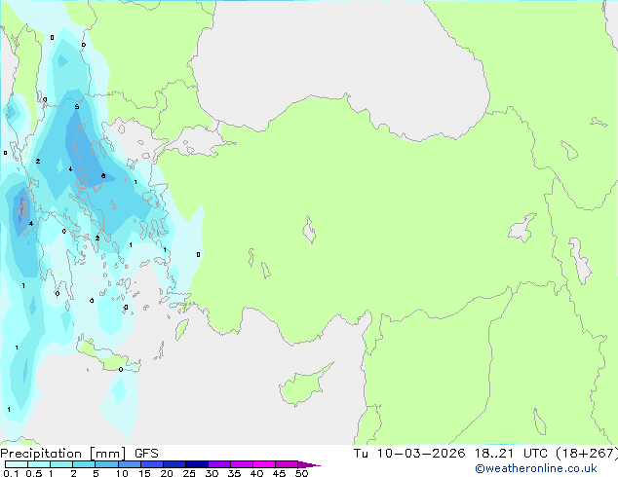618x477 pixels.
Task: Click the 0.5–1 mm legend color swatch
Action: point(39,464)
